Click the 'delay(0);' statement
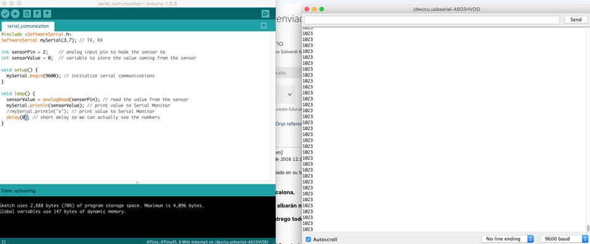Image resolution: width=590 pixels, height=244 pixels. point(18,118)
